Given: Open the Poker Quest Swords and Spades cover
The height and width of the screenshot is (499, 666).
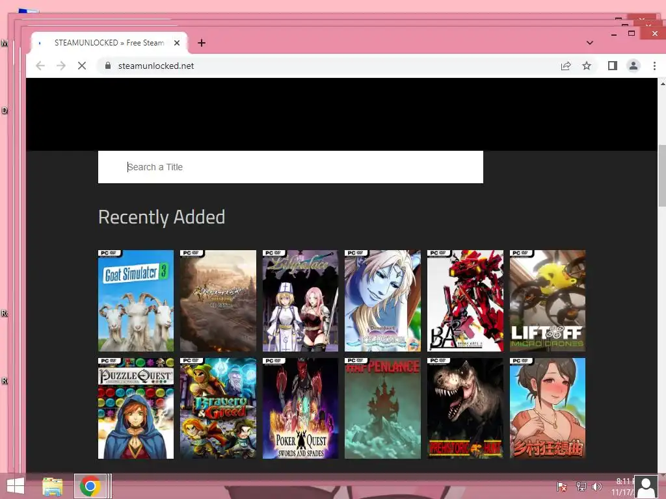Looking at the screenshot, I should click(x=300, y=408).
